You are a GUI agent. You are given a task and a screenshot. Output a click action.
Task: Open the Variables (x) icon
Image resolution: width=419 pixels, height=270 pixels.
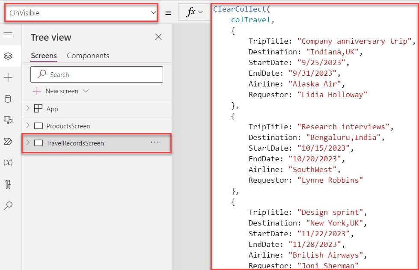pos(8,162)
